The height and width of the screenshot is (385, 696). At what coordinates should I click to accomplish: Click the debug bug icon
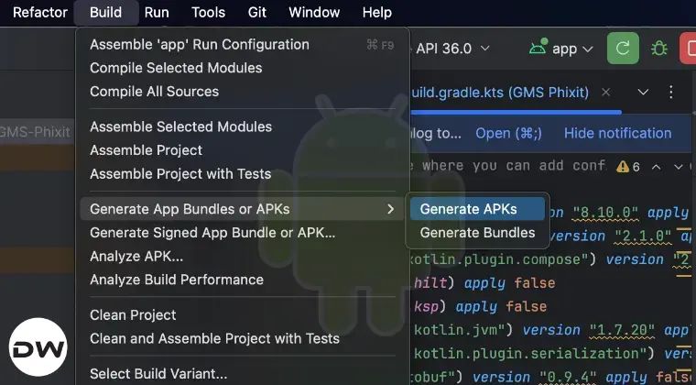click(x=659, y=48)
